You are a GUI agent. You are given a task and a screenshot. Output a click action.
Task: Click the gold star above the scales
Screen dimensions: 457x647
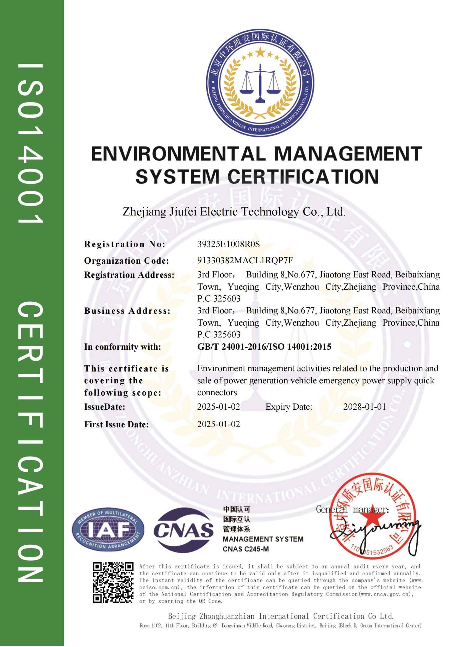260,52
